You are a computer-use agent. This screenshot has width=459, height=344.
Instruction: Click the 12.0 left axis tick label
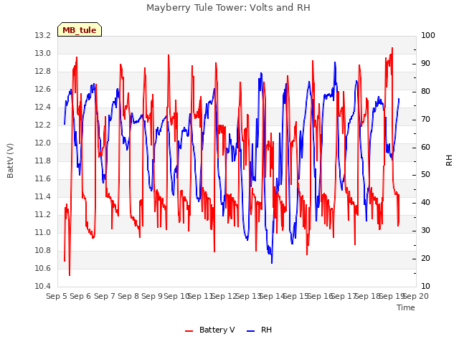tap(43, 143)
